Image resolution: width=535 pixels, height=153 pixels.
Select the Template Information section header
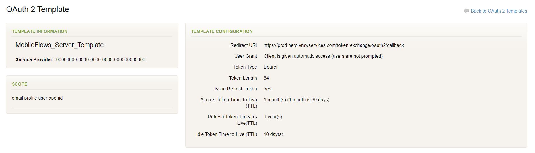tap(40, 31)
